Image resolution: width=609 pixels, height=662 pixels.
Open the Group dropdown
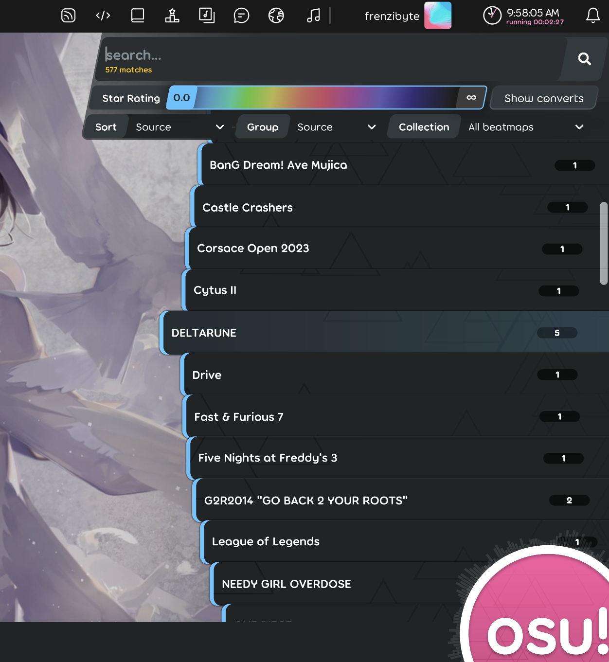tap(337, 127)
